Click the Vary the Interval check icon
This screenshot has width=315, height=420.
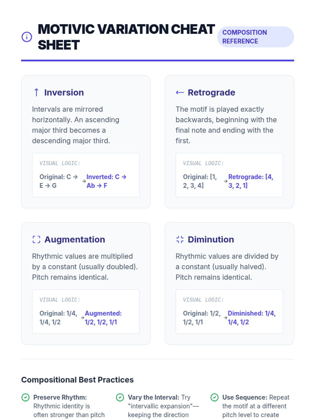tap(120, 397)
